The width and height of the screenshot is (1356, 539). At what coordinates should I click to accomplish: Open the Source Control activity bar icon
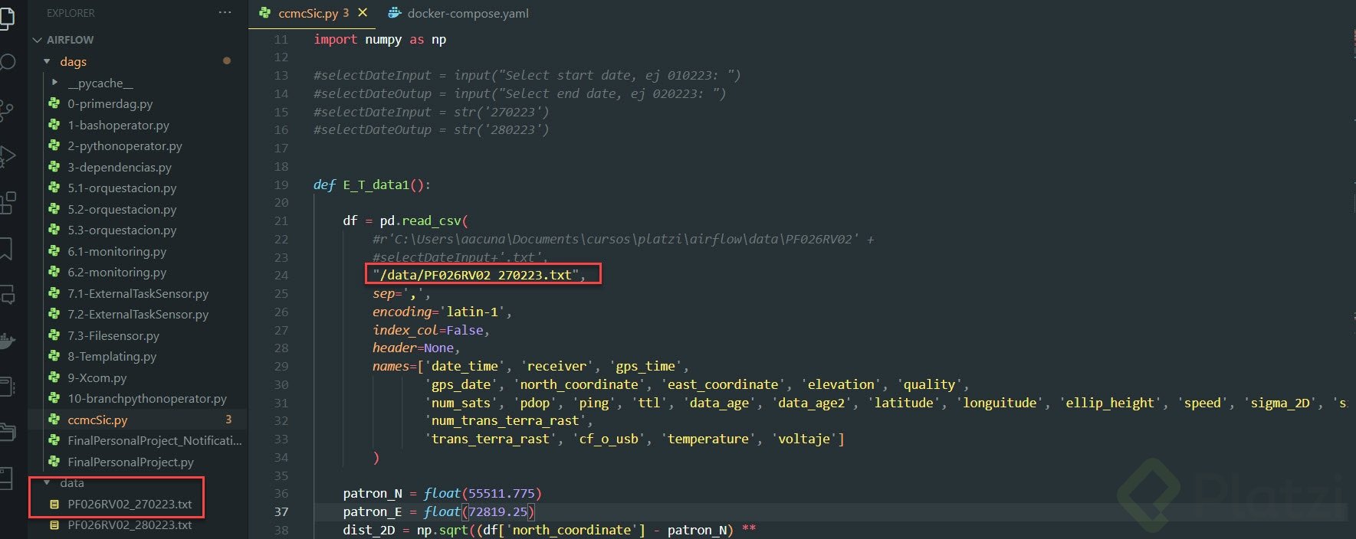[x=6, y=109]
